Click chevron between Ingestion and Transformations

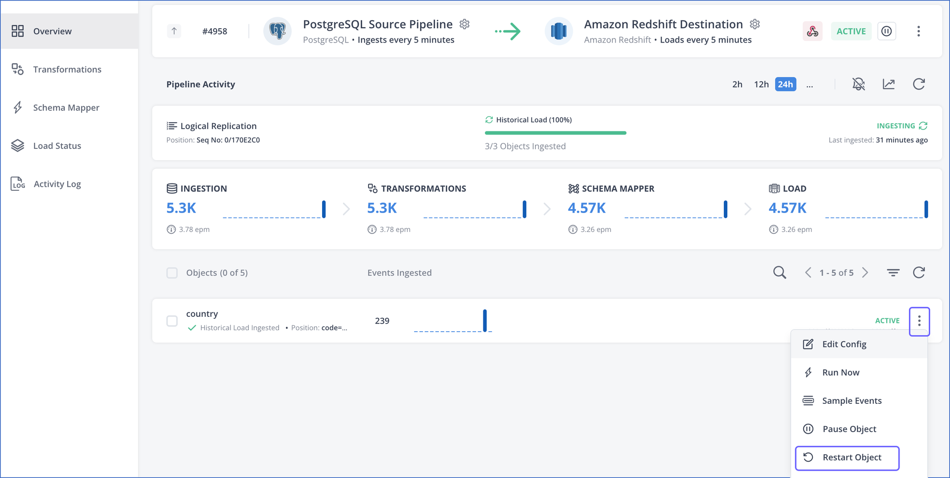coord(346,209)
